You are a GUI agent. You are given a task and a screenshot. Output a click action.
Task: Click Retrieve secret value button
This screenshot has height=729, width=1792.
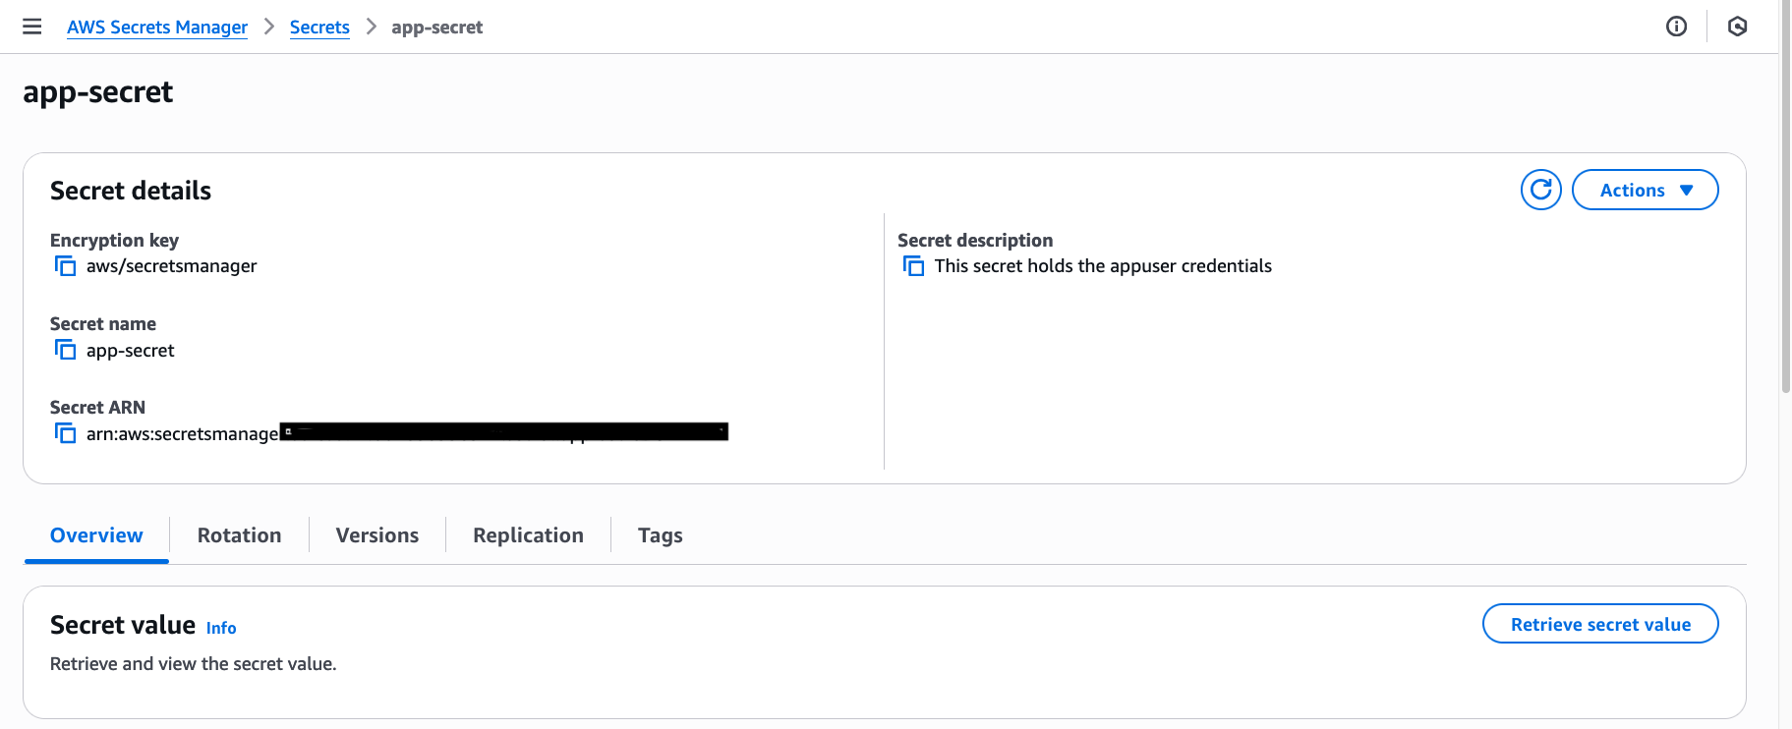[1599, 624]
